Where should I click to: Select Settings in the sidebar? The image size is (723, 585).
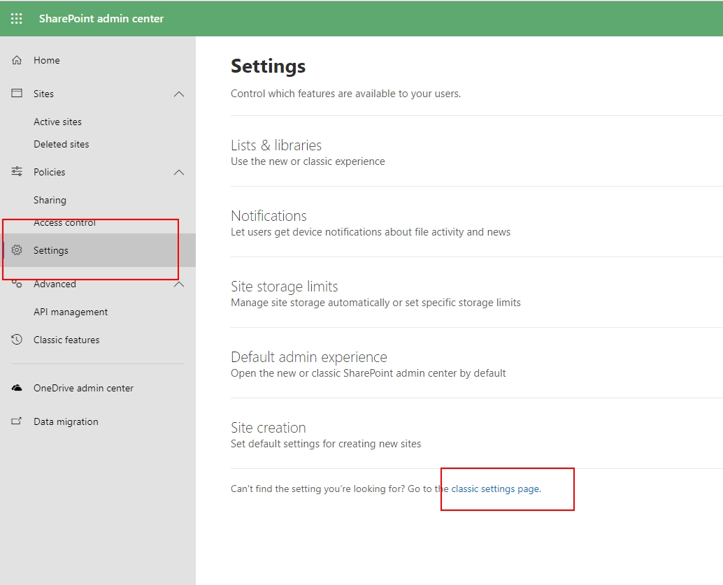click(98, 250)
